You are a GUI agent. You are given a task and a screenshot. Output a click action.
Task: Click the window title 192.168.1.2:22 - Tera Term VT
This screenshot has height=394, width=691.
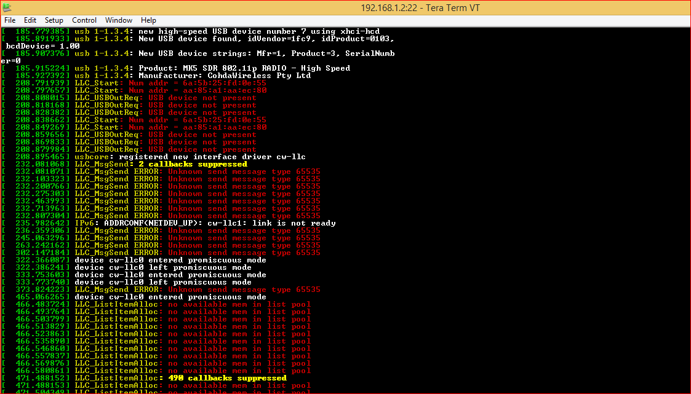420,8
